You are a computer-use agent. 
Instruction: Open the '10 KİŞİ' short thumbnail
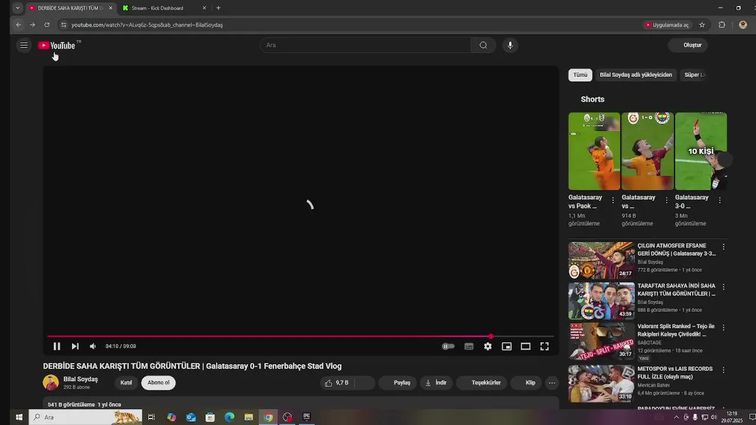coord(700,151)
